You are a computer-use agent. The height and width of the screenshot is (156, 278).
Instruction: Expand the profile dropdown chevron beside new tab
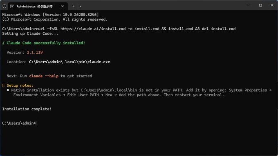[81, 7]
